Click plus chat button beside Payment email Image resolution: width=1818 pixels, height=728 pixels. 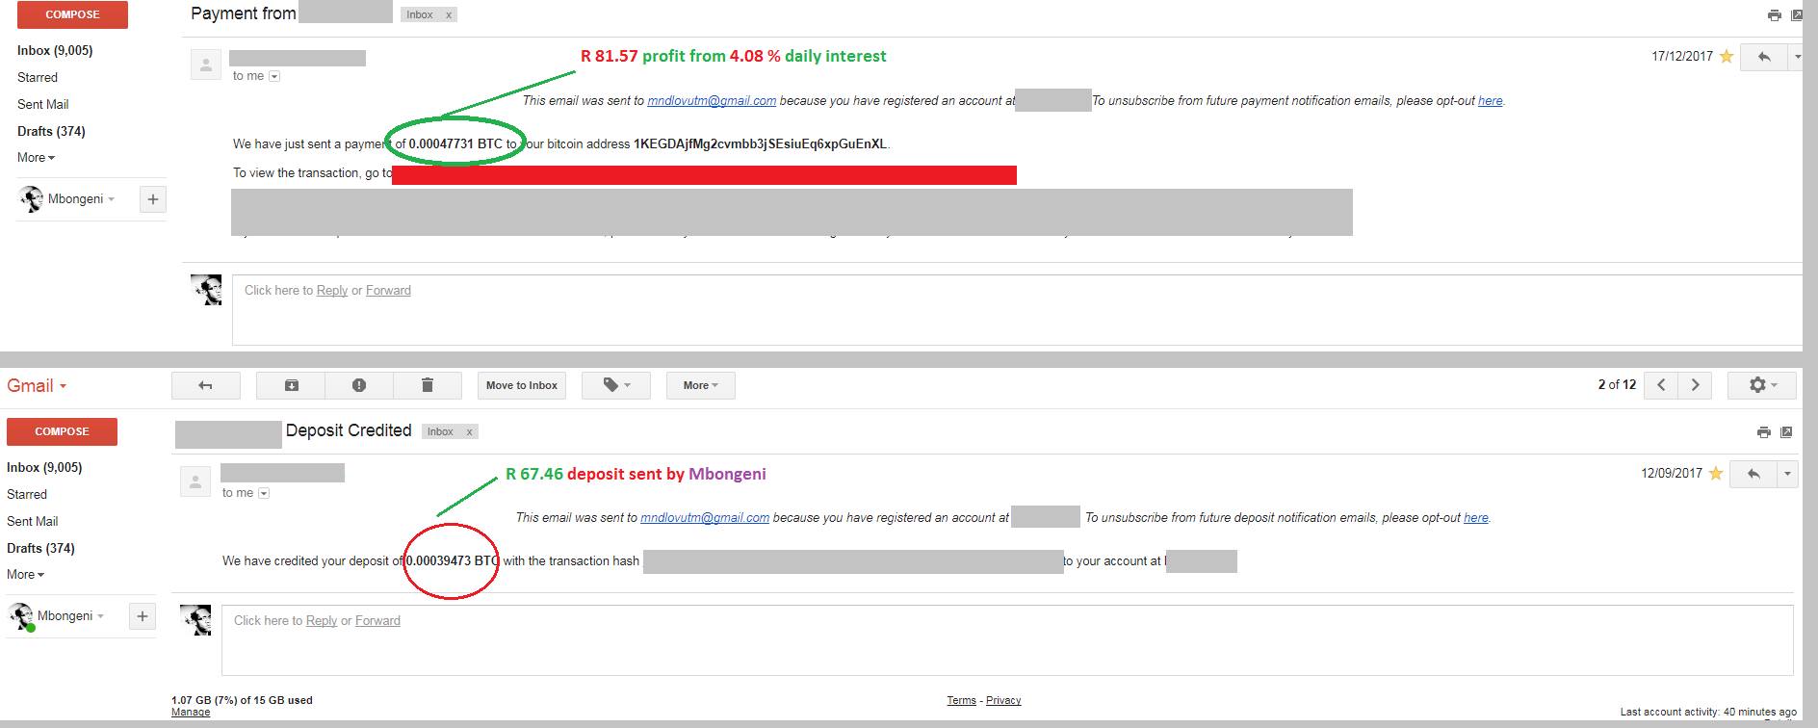[x=153, y=199]
